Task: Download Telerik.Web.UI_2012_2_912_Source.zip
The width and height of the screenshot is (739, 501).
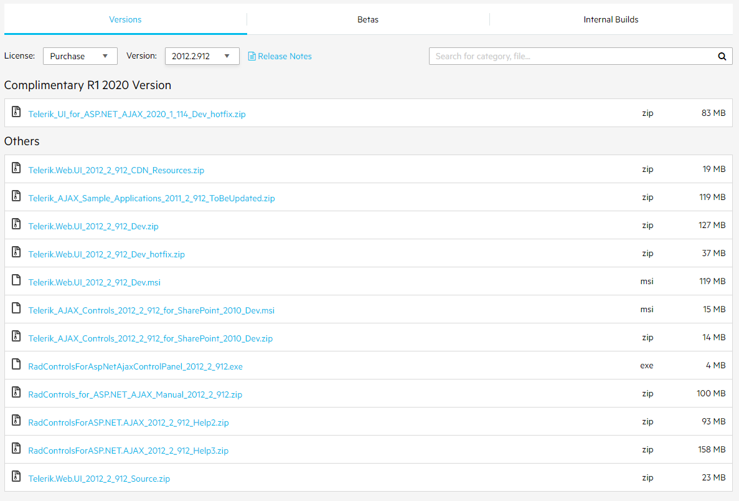Action: (99, 479)
